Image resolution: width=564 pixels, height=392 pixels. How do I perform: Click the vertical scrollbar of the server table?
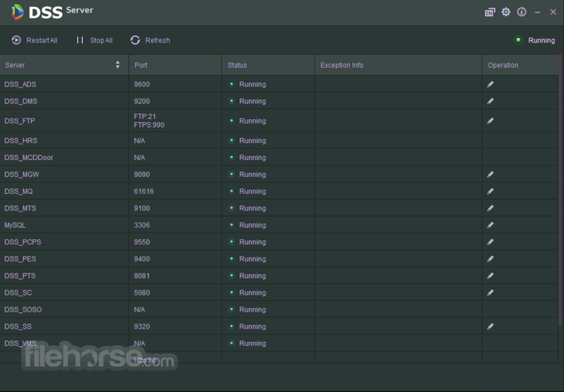560,190
